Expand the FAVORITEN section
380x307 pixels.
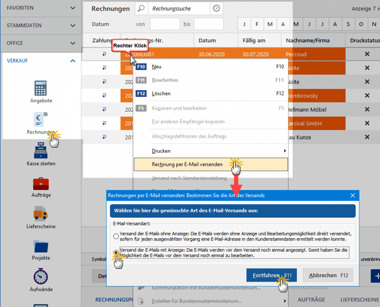40,9
